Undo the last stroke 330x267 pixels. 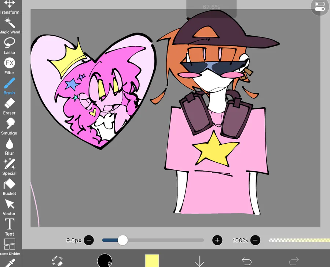coord(246,261)
